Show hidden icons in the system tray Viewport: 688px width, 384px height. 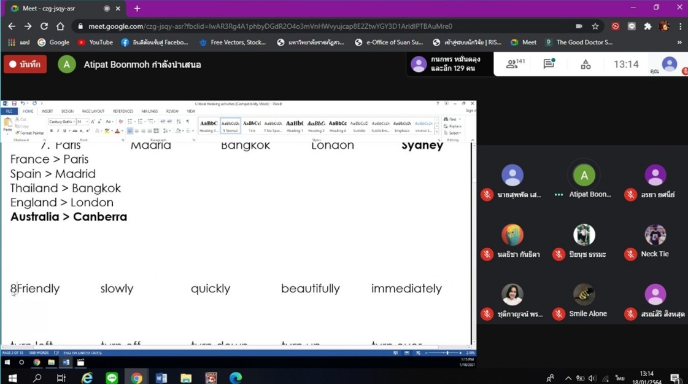[568, 378]
